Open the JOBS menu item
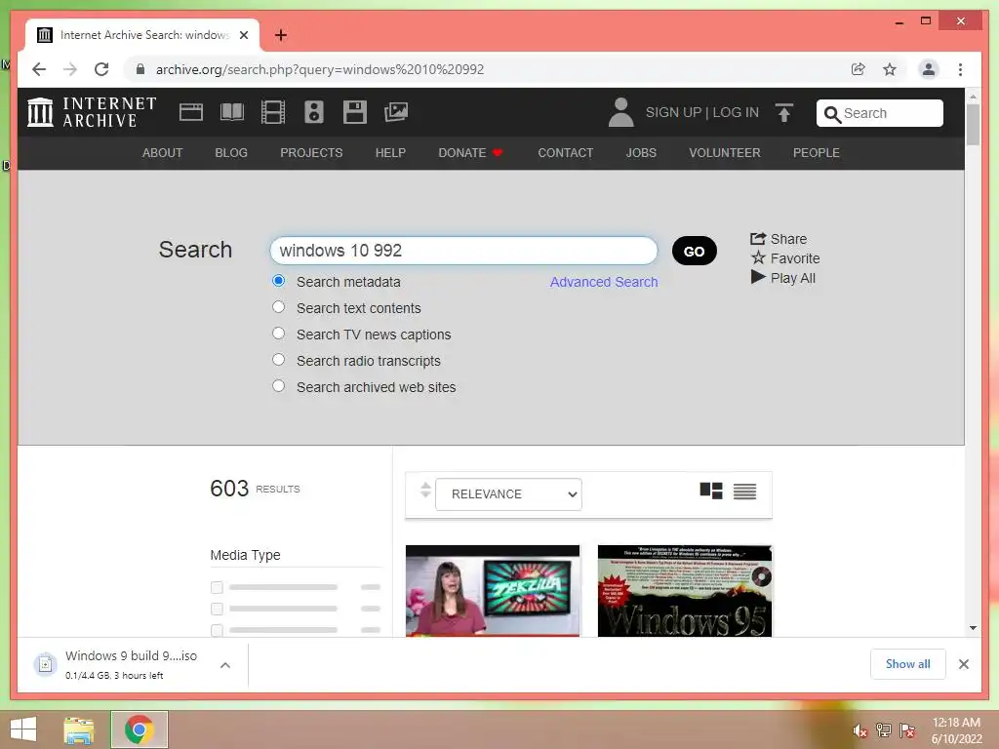Viewport: 999px width, 749px height. (x=641, y=153)
